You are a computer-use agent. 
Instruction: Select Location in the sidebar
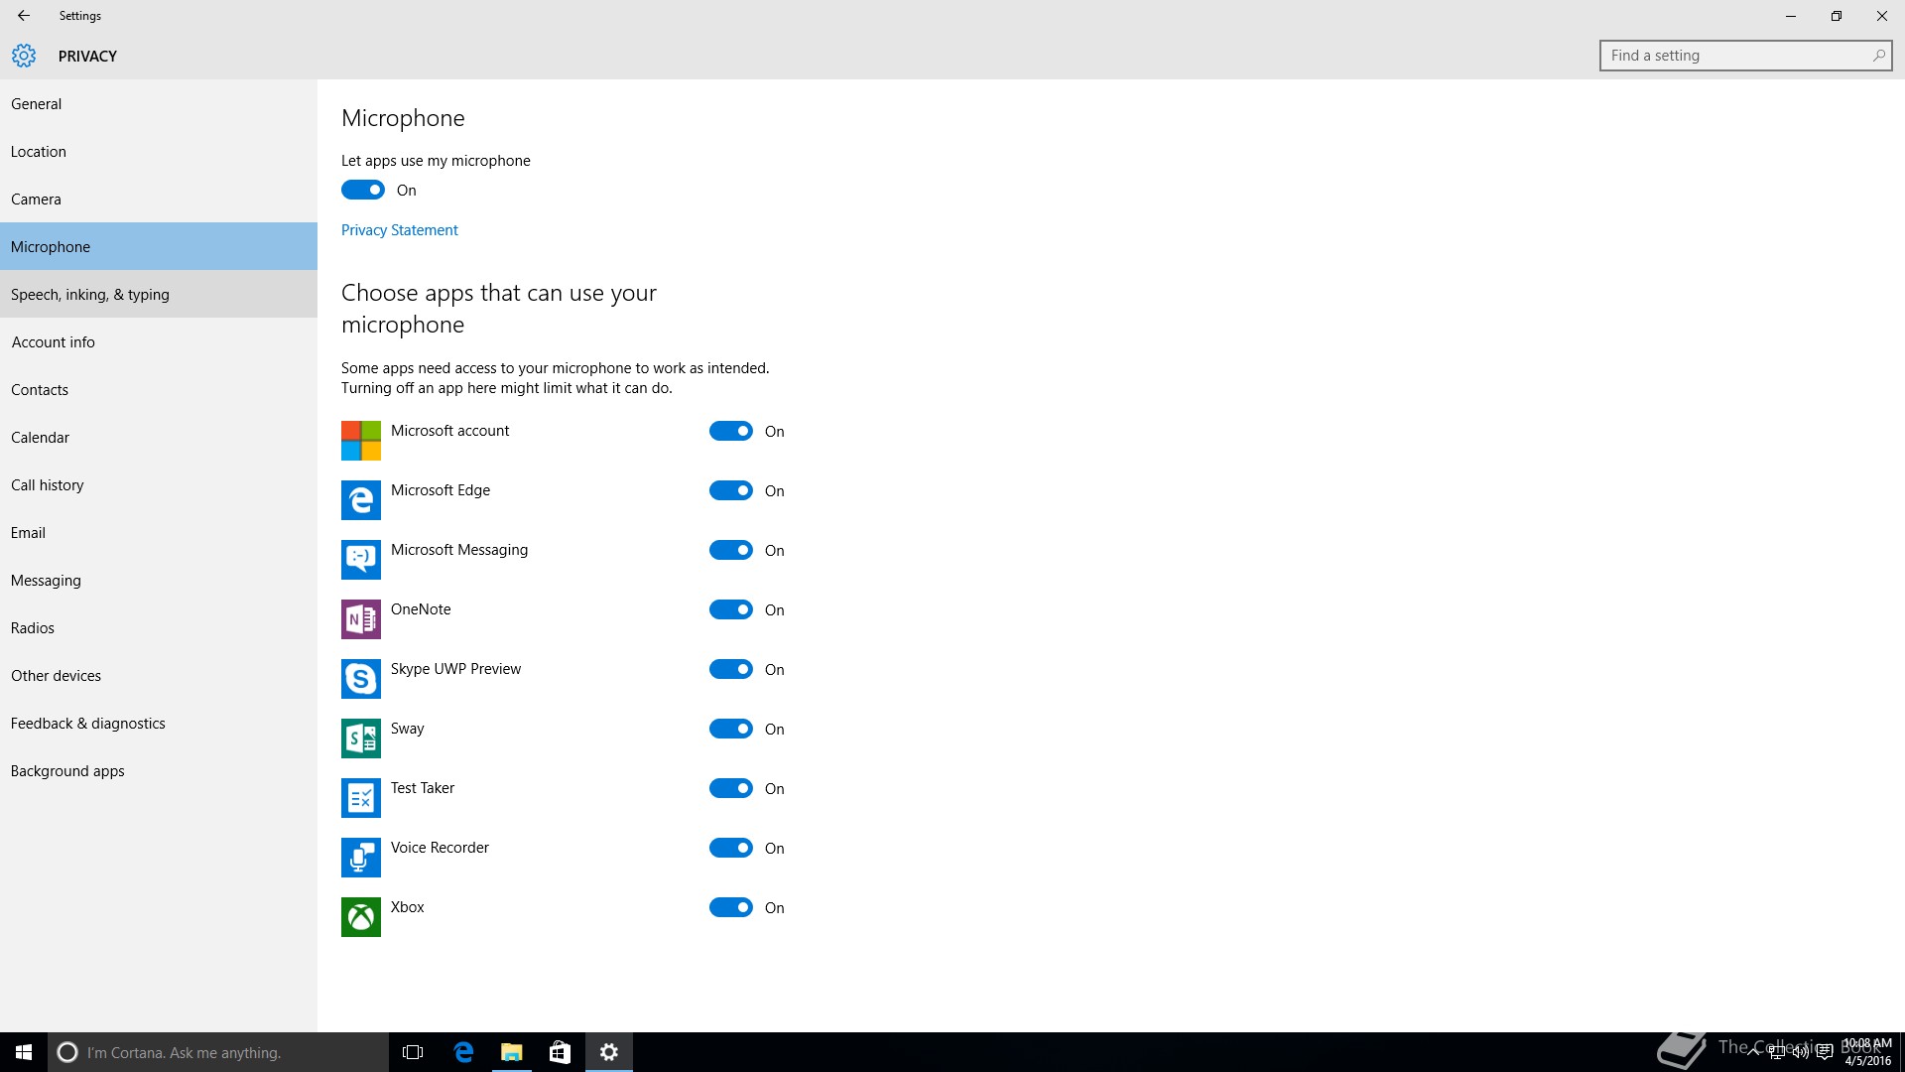[x=159, y=151]
